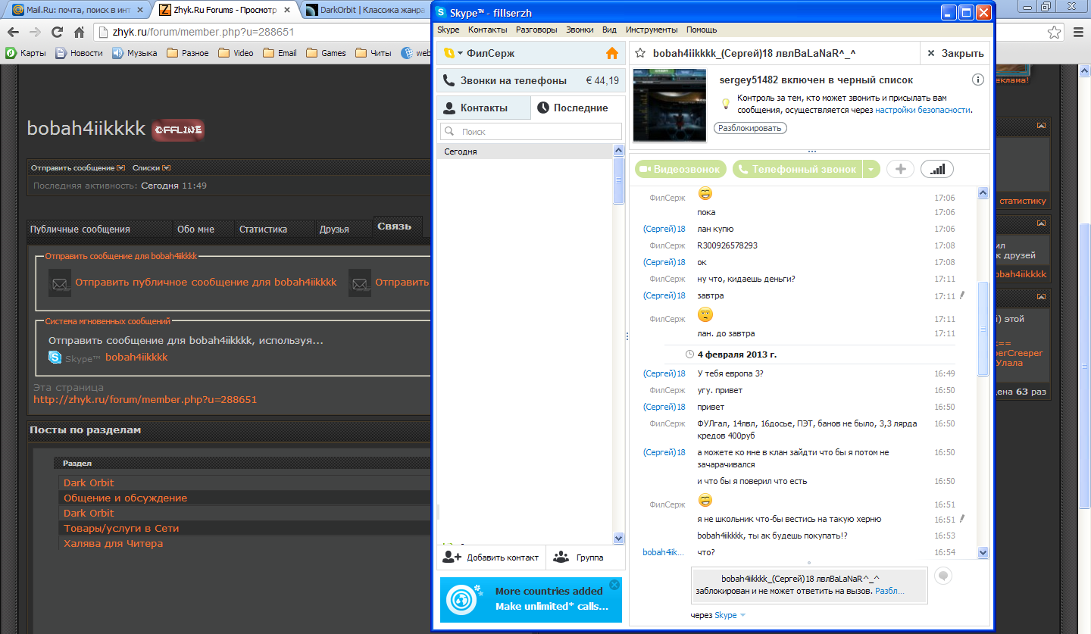Dismiss the 'More countries added' Skype ad
The width and height of the screenshot is (1091, 634).
pos(614,585)
